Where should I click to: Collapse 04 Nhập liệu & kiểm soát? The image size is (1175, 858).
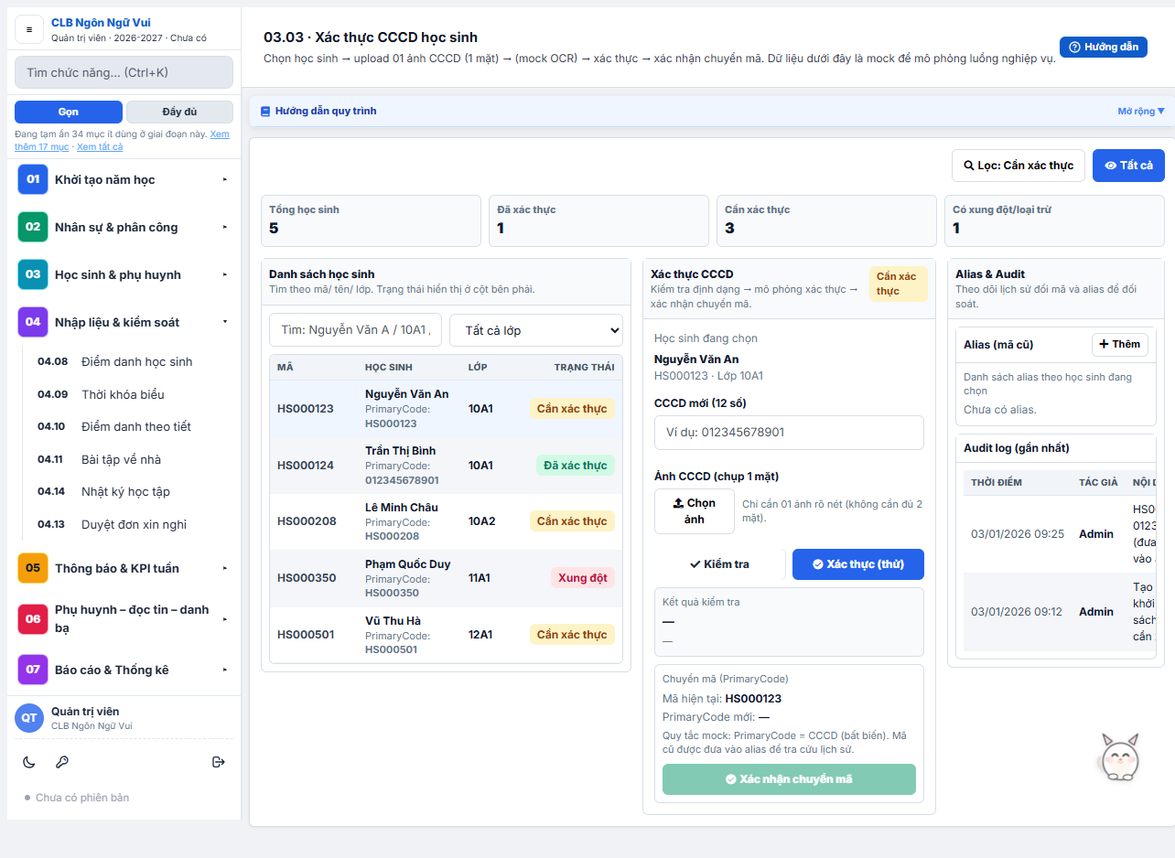(124, 322)
